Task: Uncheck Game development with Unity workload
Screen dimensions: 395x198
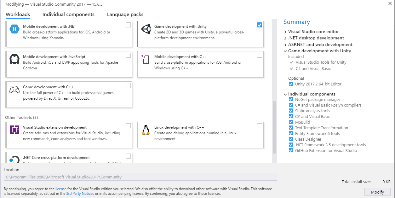Action: (x=260, y=25)
